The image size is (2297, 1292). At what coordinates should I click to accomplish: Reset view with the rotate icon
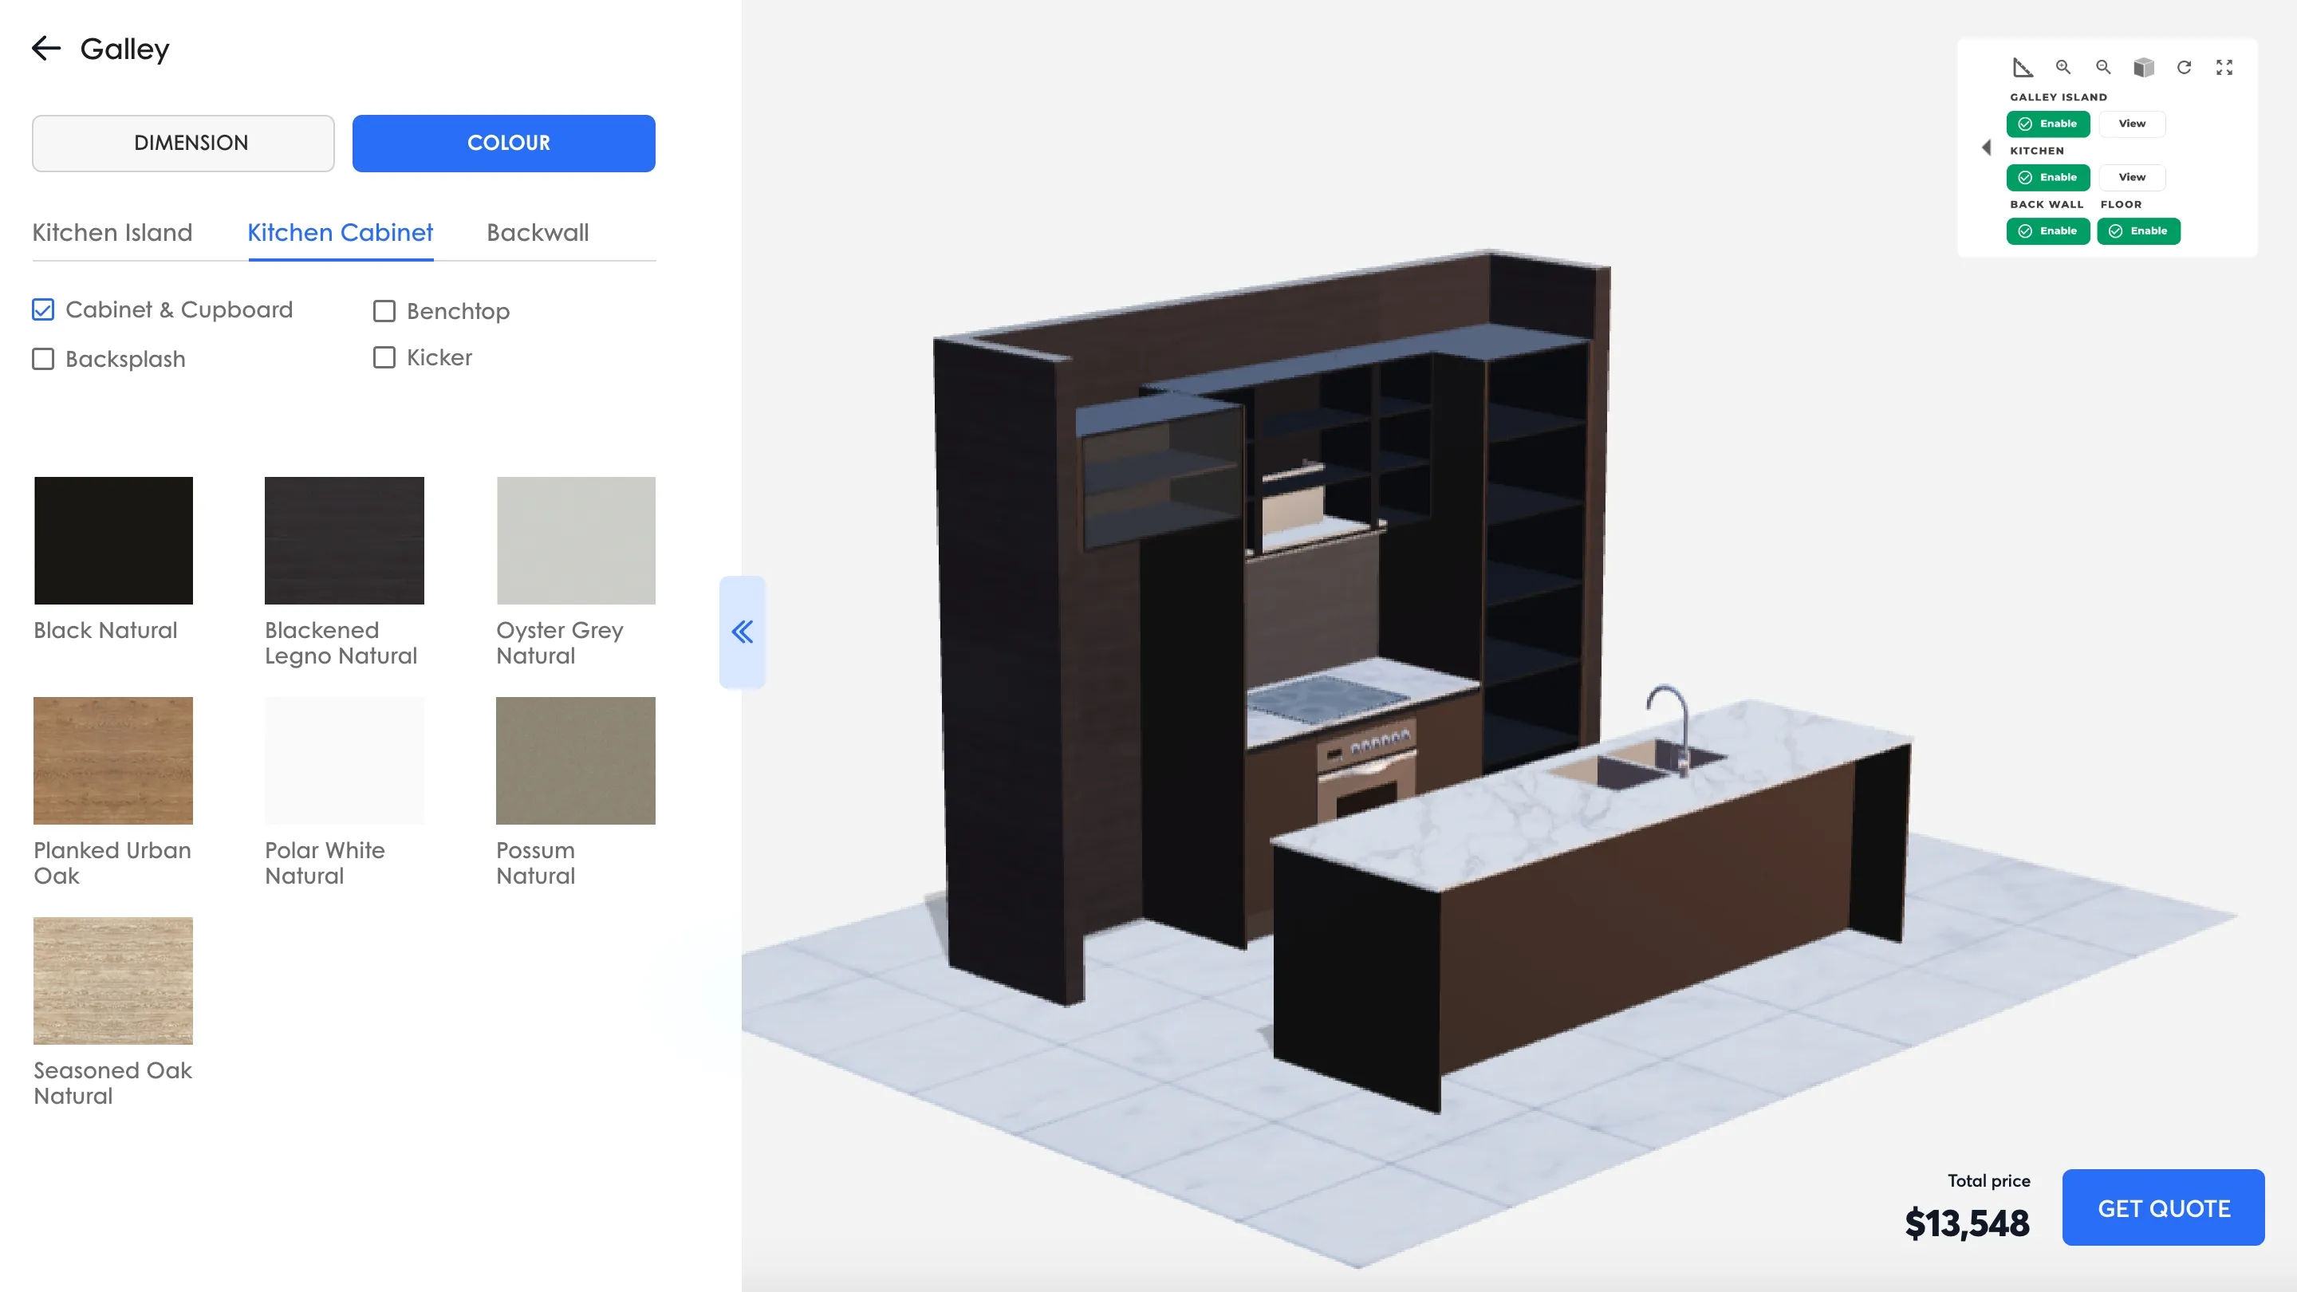[x=2184, y=68]
